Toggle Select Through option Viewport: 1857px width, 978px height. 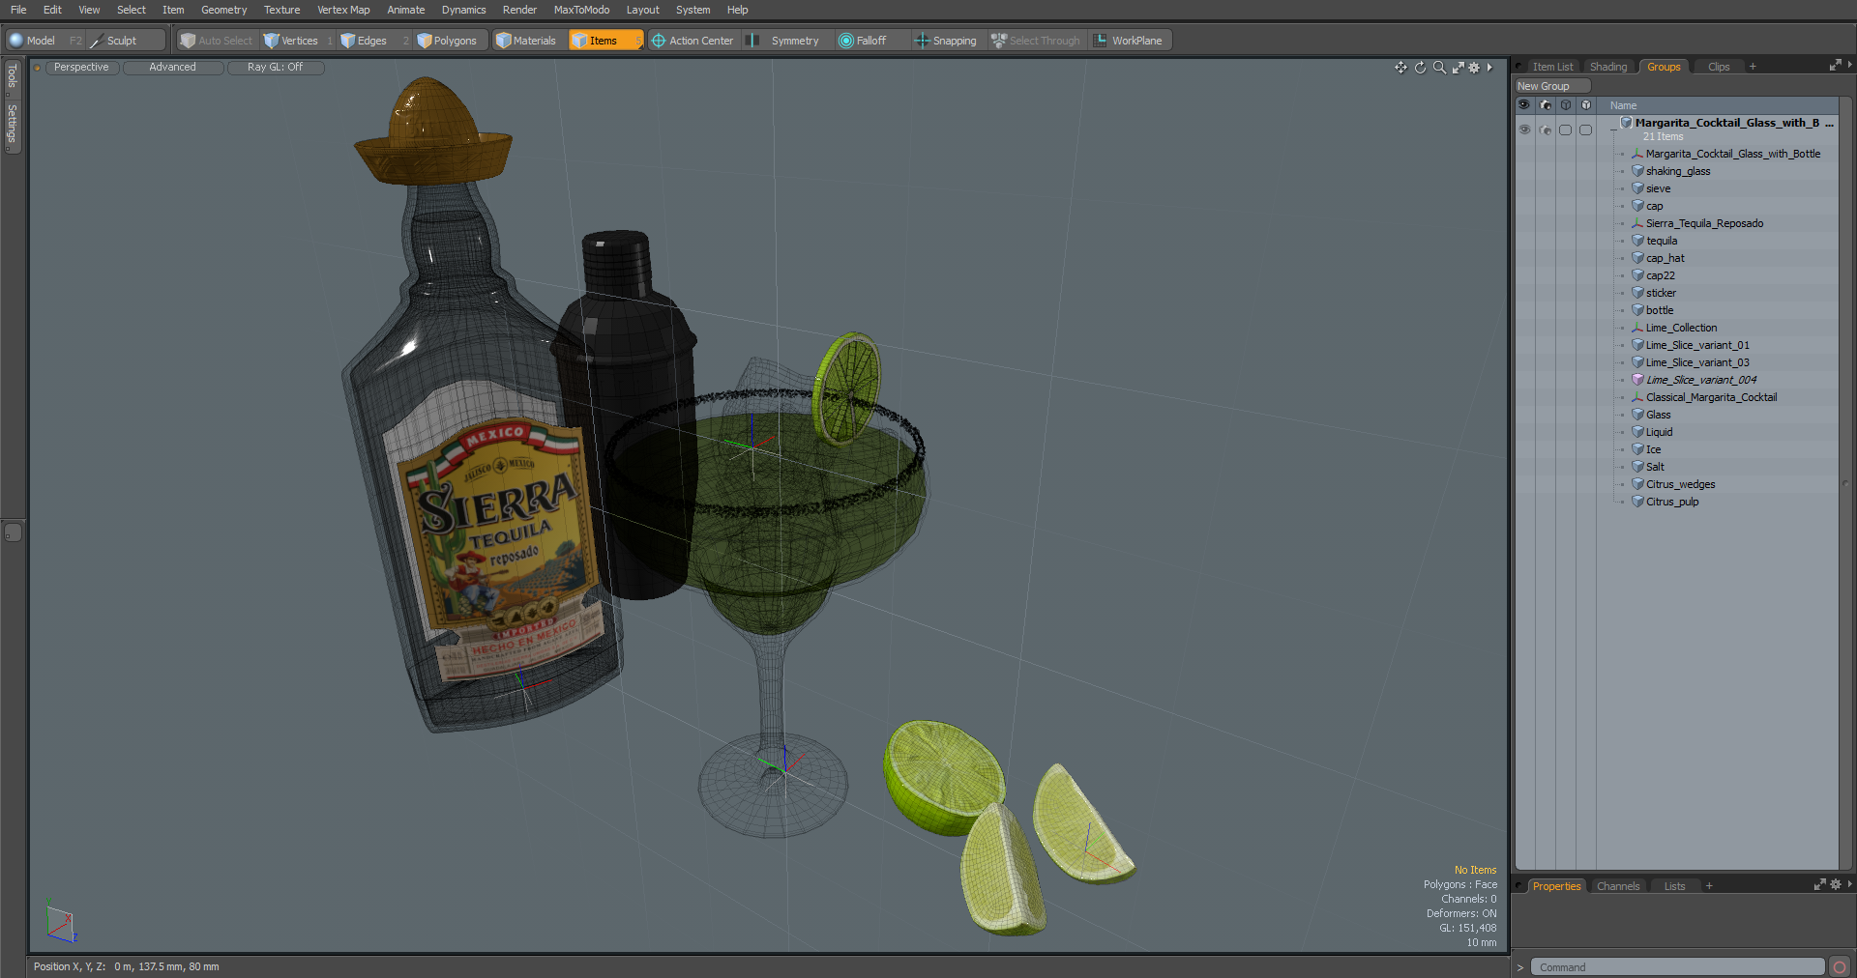[1036, 41]
